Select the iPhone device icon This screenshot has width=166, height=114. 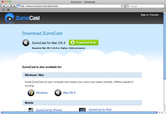pyautogui.click(x=31, y=110)
